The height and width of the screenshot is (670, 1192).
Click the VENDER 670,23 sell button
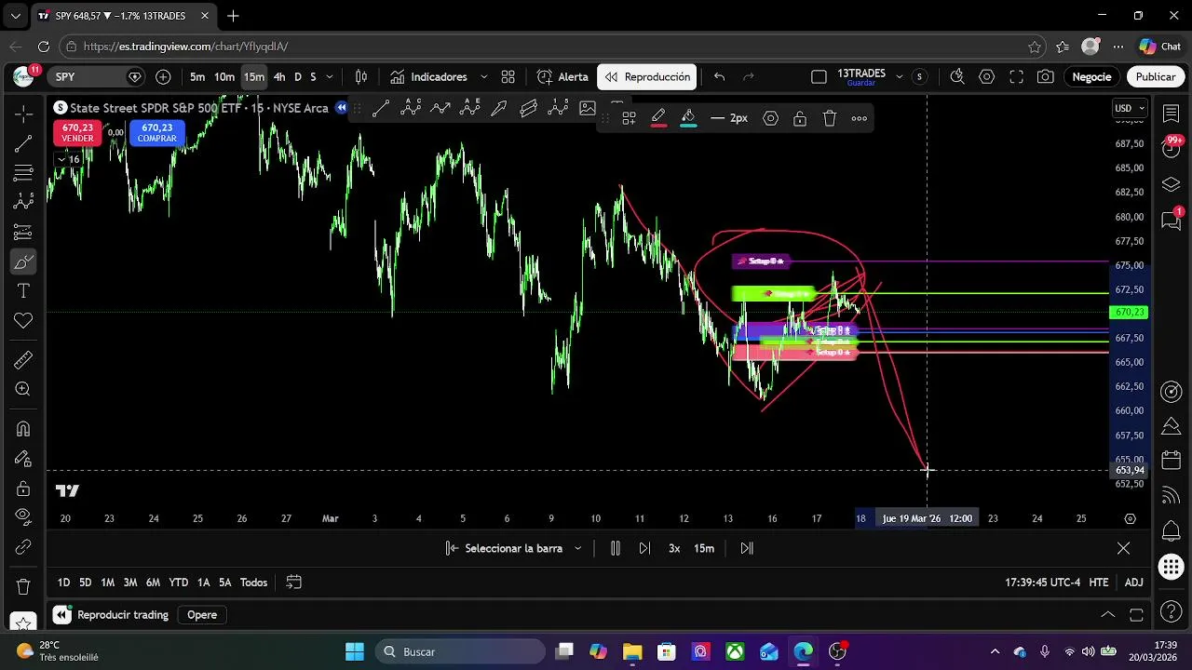click(x=77, y=133)
